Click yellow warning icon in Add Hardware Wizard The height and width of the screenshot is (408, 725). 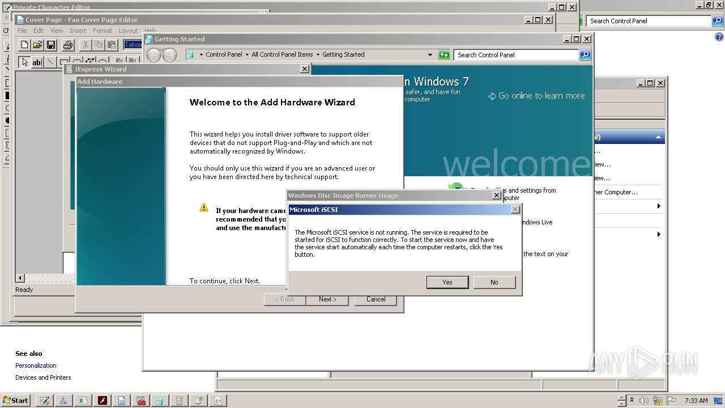204,207
